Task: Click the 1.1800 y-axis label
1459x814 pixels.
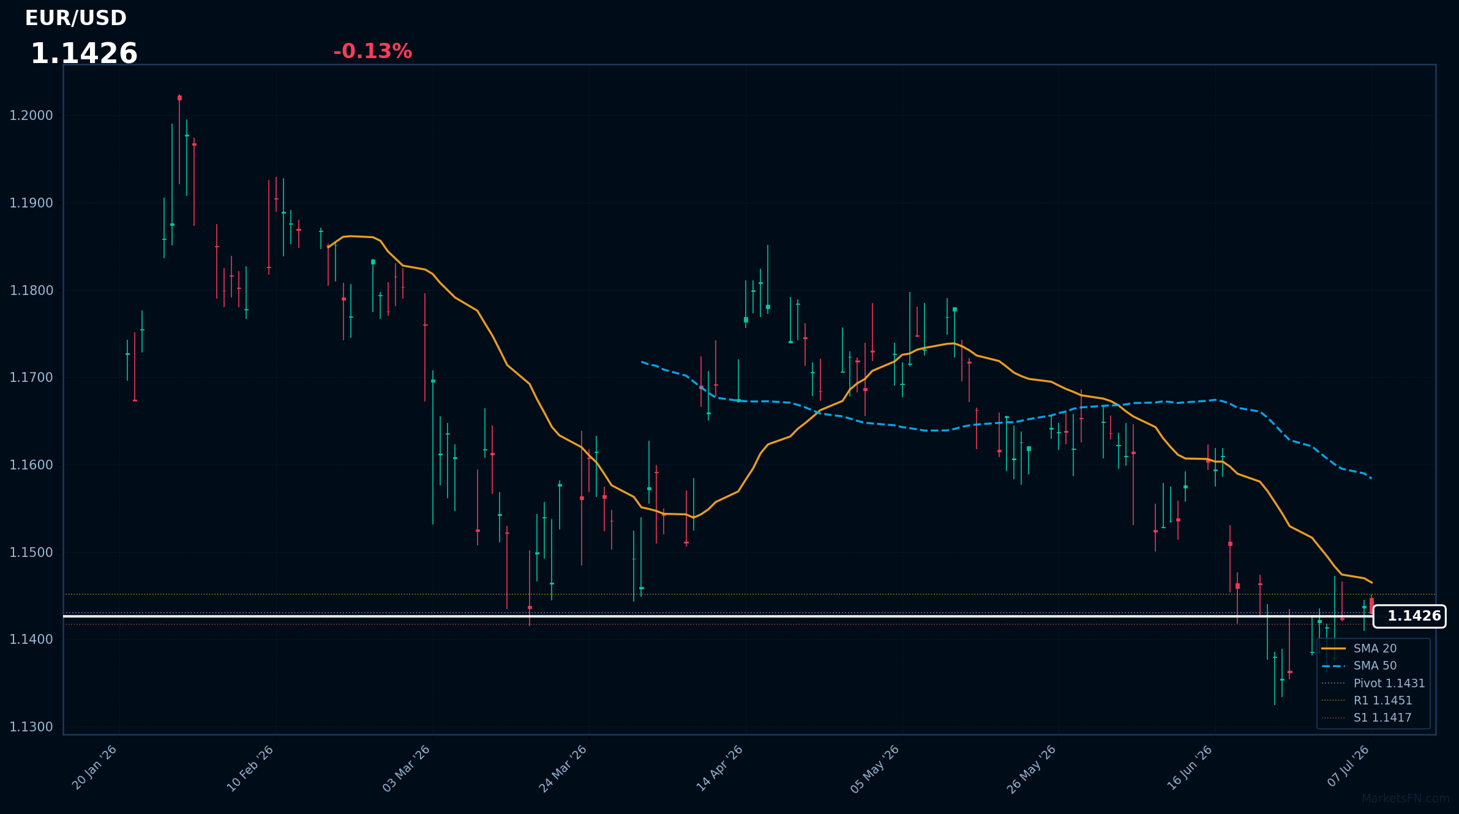Action: [x=31, y=291]
